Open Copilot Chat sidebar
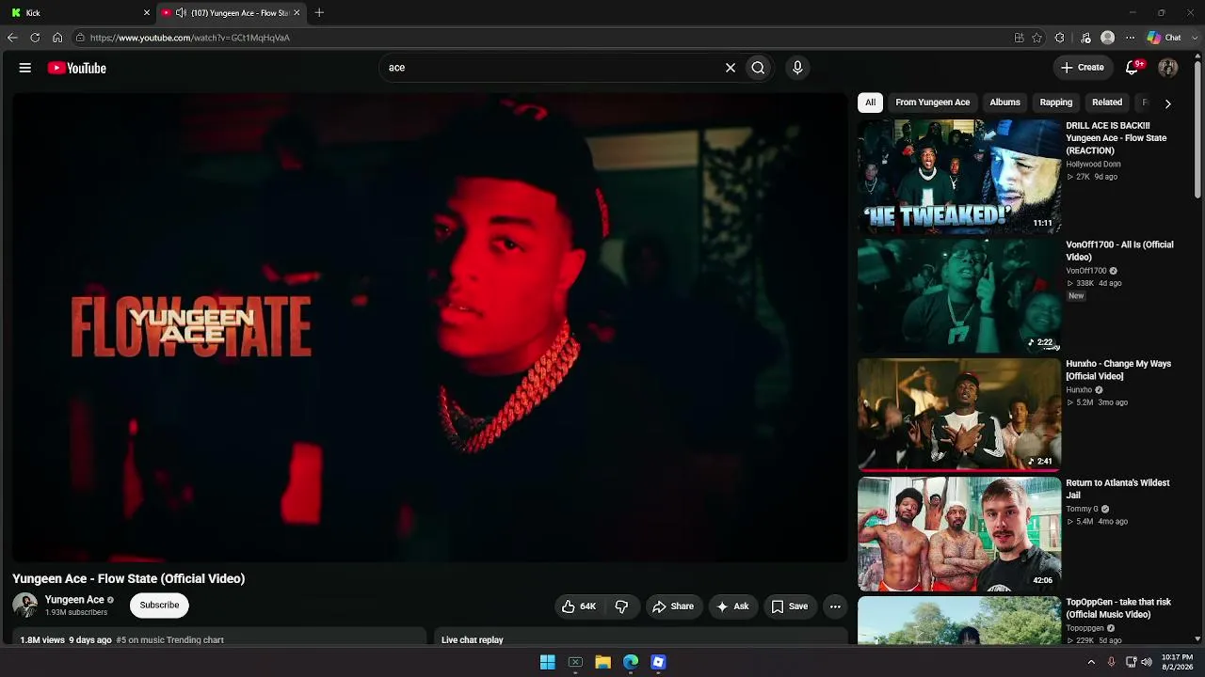This screenshot has height=677, width=1205. pyautogui.click(x=1164, y=38)
